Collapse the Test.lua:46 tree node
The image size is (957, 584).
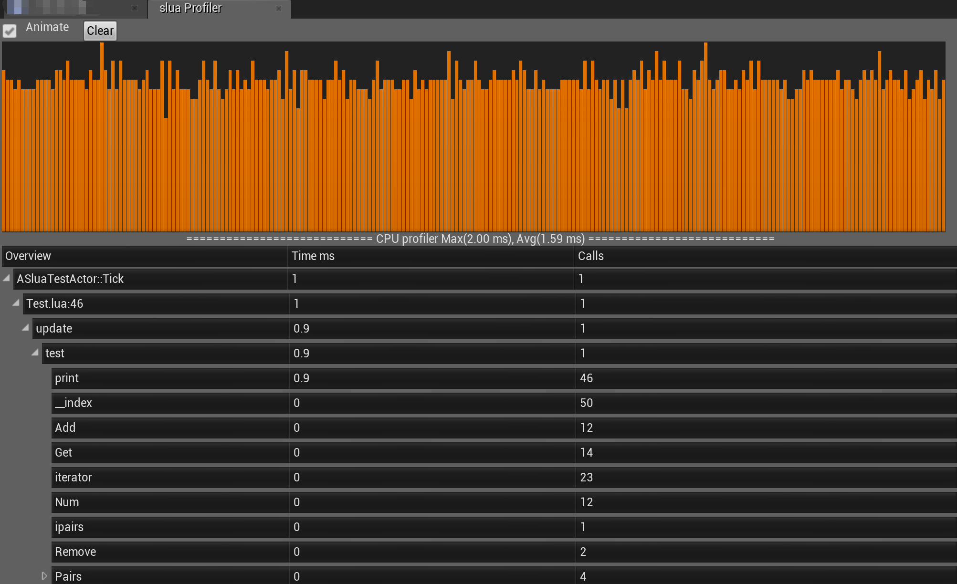[x=16, y=303]
